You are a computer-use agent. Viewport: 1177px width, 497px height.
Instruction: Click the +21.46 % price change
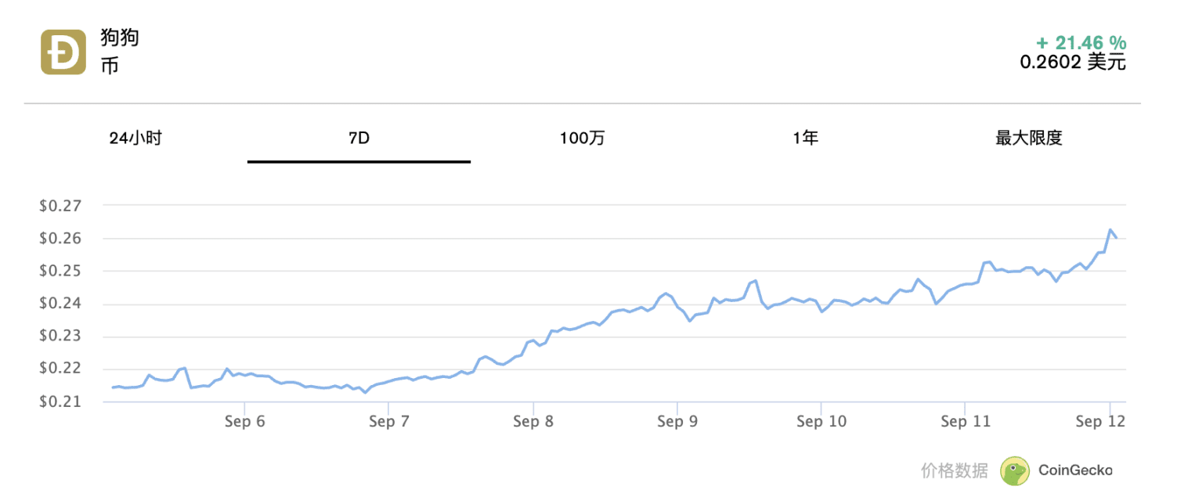(x=1081, y=42)
